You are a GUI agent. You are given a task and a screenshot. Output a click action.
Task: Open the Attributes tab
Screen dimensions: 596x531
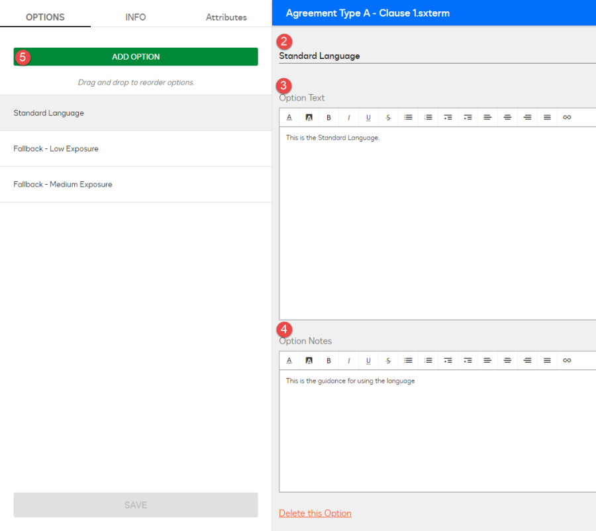(226, 17)
